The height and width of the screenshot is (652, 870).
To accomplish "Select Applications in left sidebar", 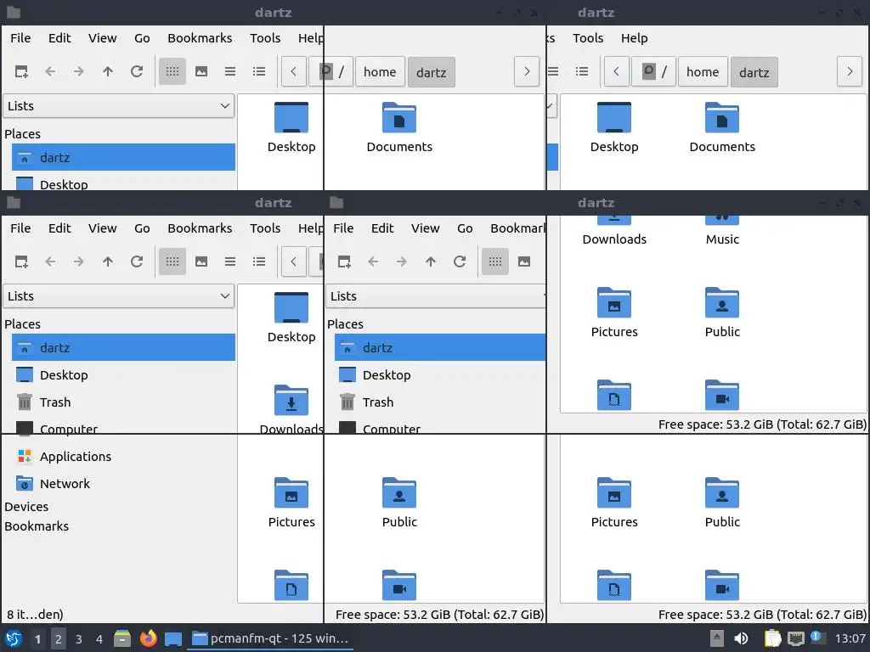I will click(x=123, y=456).
